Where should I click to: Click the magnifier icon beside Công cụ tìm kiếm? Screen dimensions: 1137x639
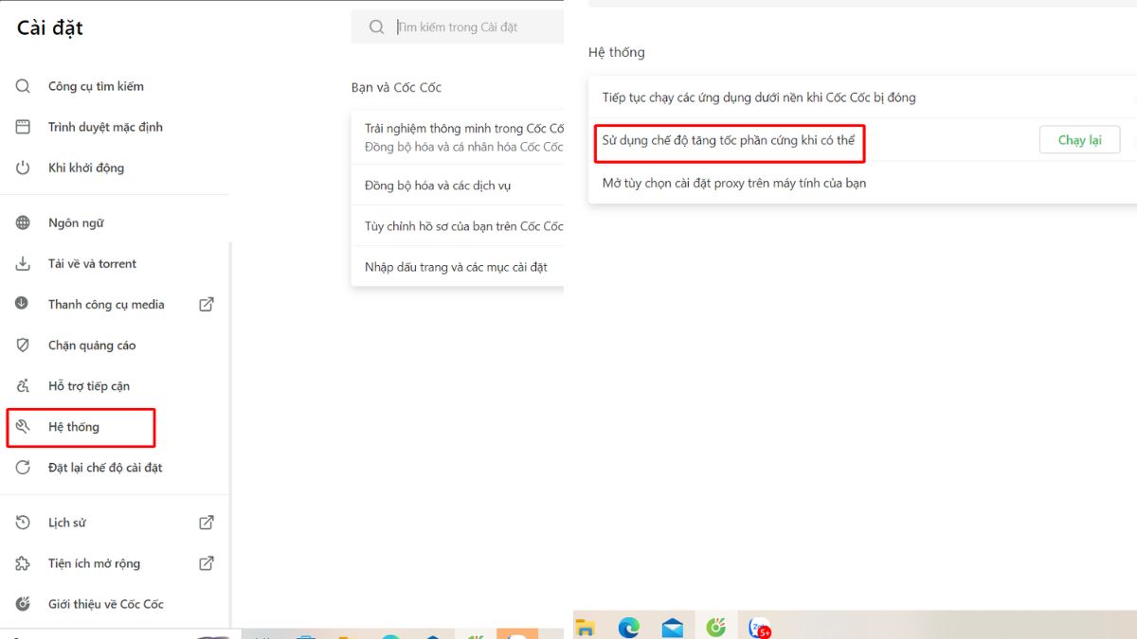[x=24, y=86]
